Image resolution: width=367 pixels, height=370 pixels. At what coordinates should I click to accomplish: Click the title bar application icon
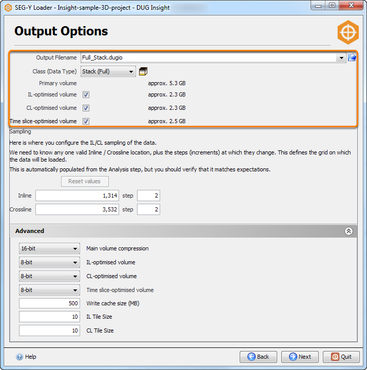pos(8,8)
